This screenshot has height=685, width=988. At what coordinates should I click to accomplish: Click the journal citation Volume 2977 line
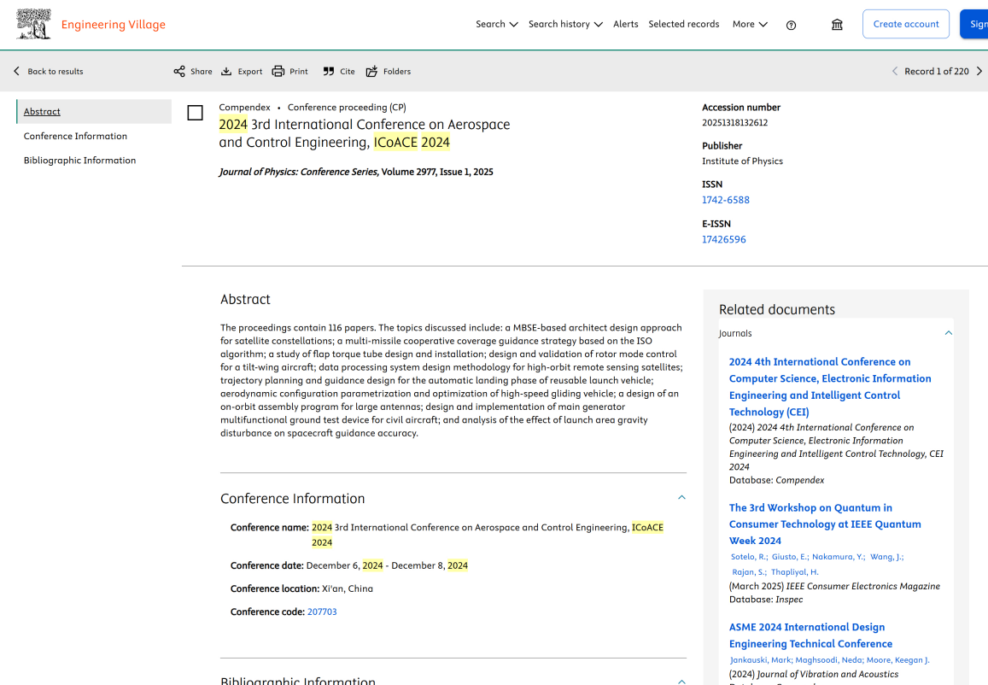pos(356,172)
